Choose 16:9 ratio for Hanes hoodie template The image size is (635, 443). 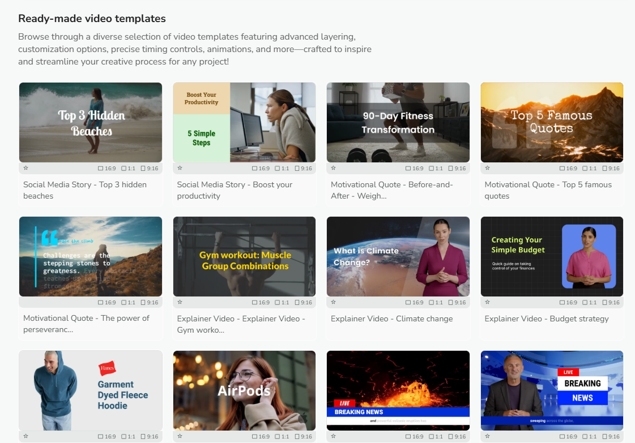[x=107, y=437]
